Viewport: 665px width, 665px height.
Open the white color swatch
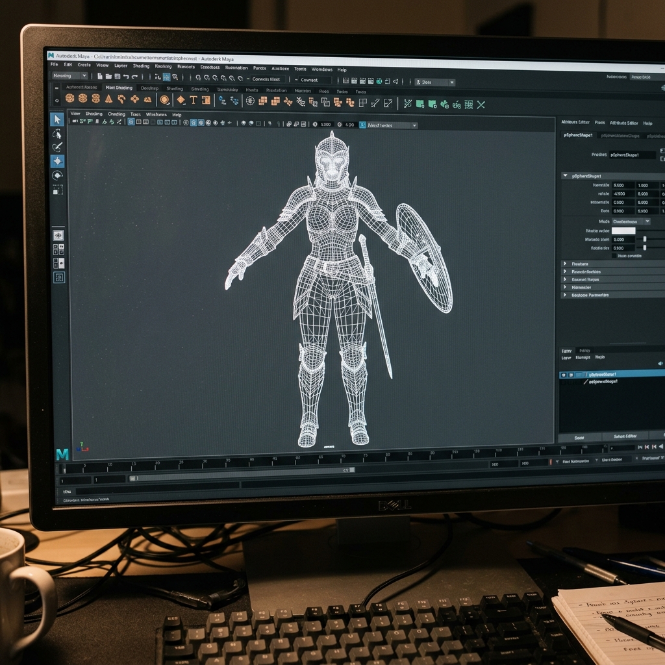(x=623, y=231)
